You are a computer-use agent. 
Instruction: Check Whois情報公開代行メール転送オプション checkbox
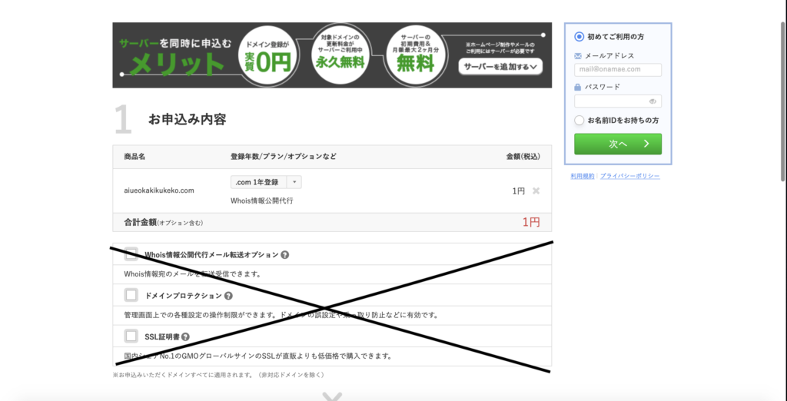pyautogui.click(x=131, y=254)
